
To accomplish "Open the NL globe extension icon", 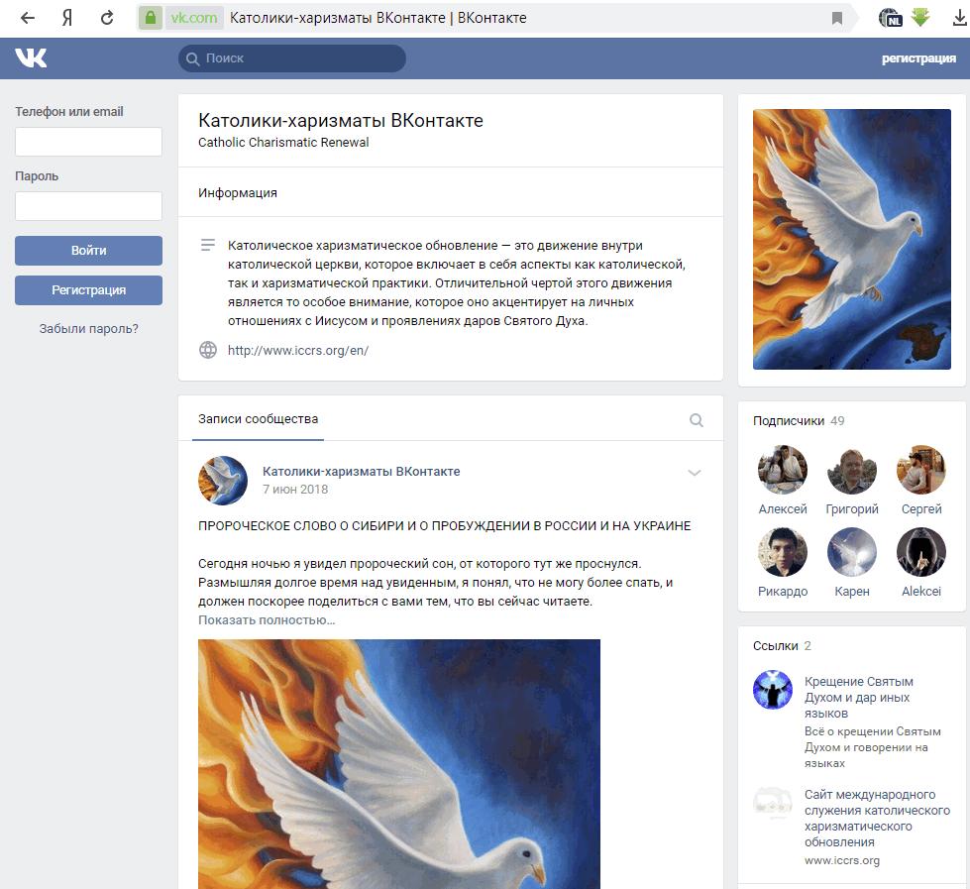I will tap(890, 18).
